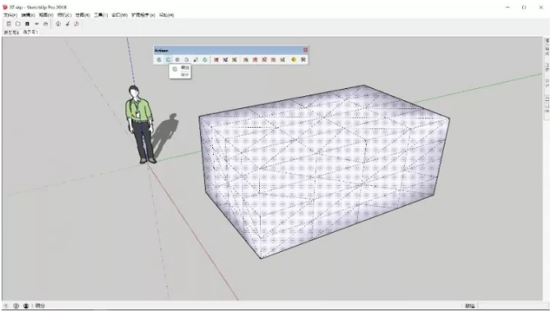
Task: Click the dark sign-in icon in status bar
Action: (26, 305)
